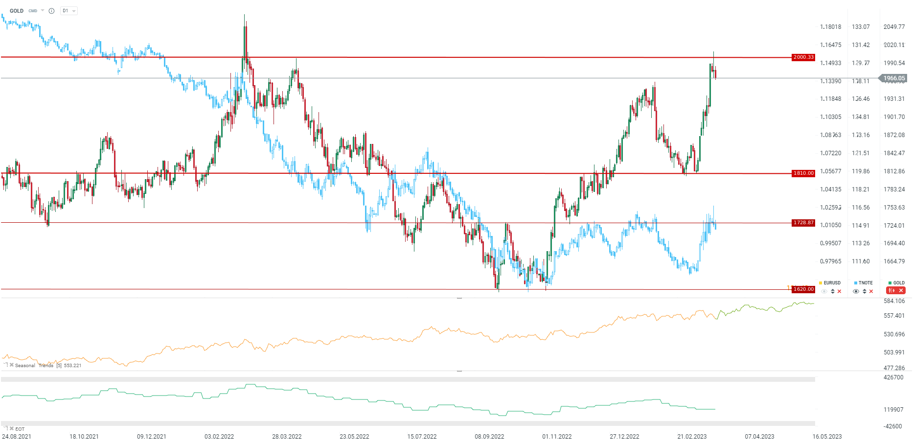Click the 08.09.2022 date label
Viewport: 913px width, 445px height.
point(489,437)
